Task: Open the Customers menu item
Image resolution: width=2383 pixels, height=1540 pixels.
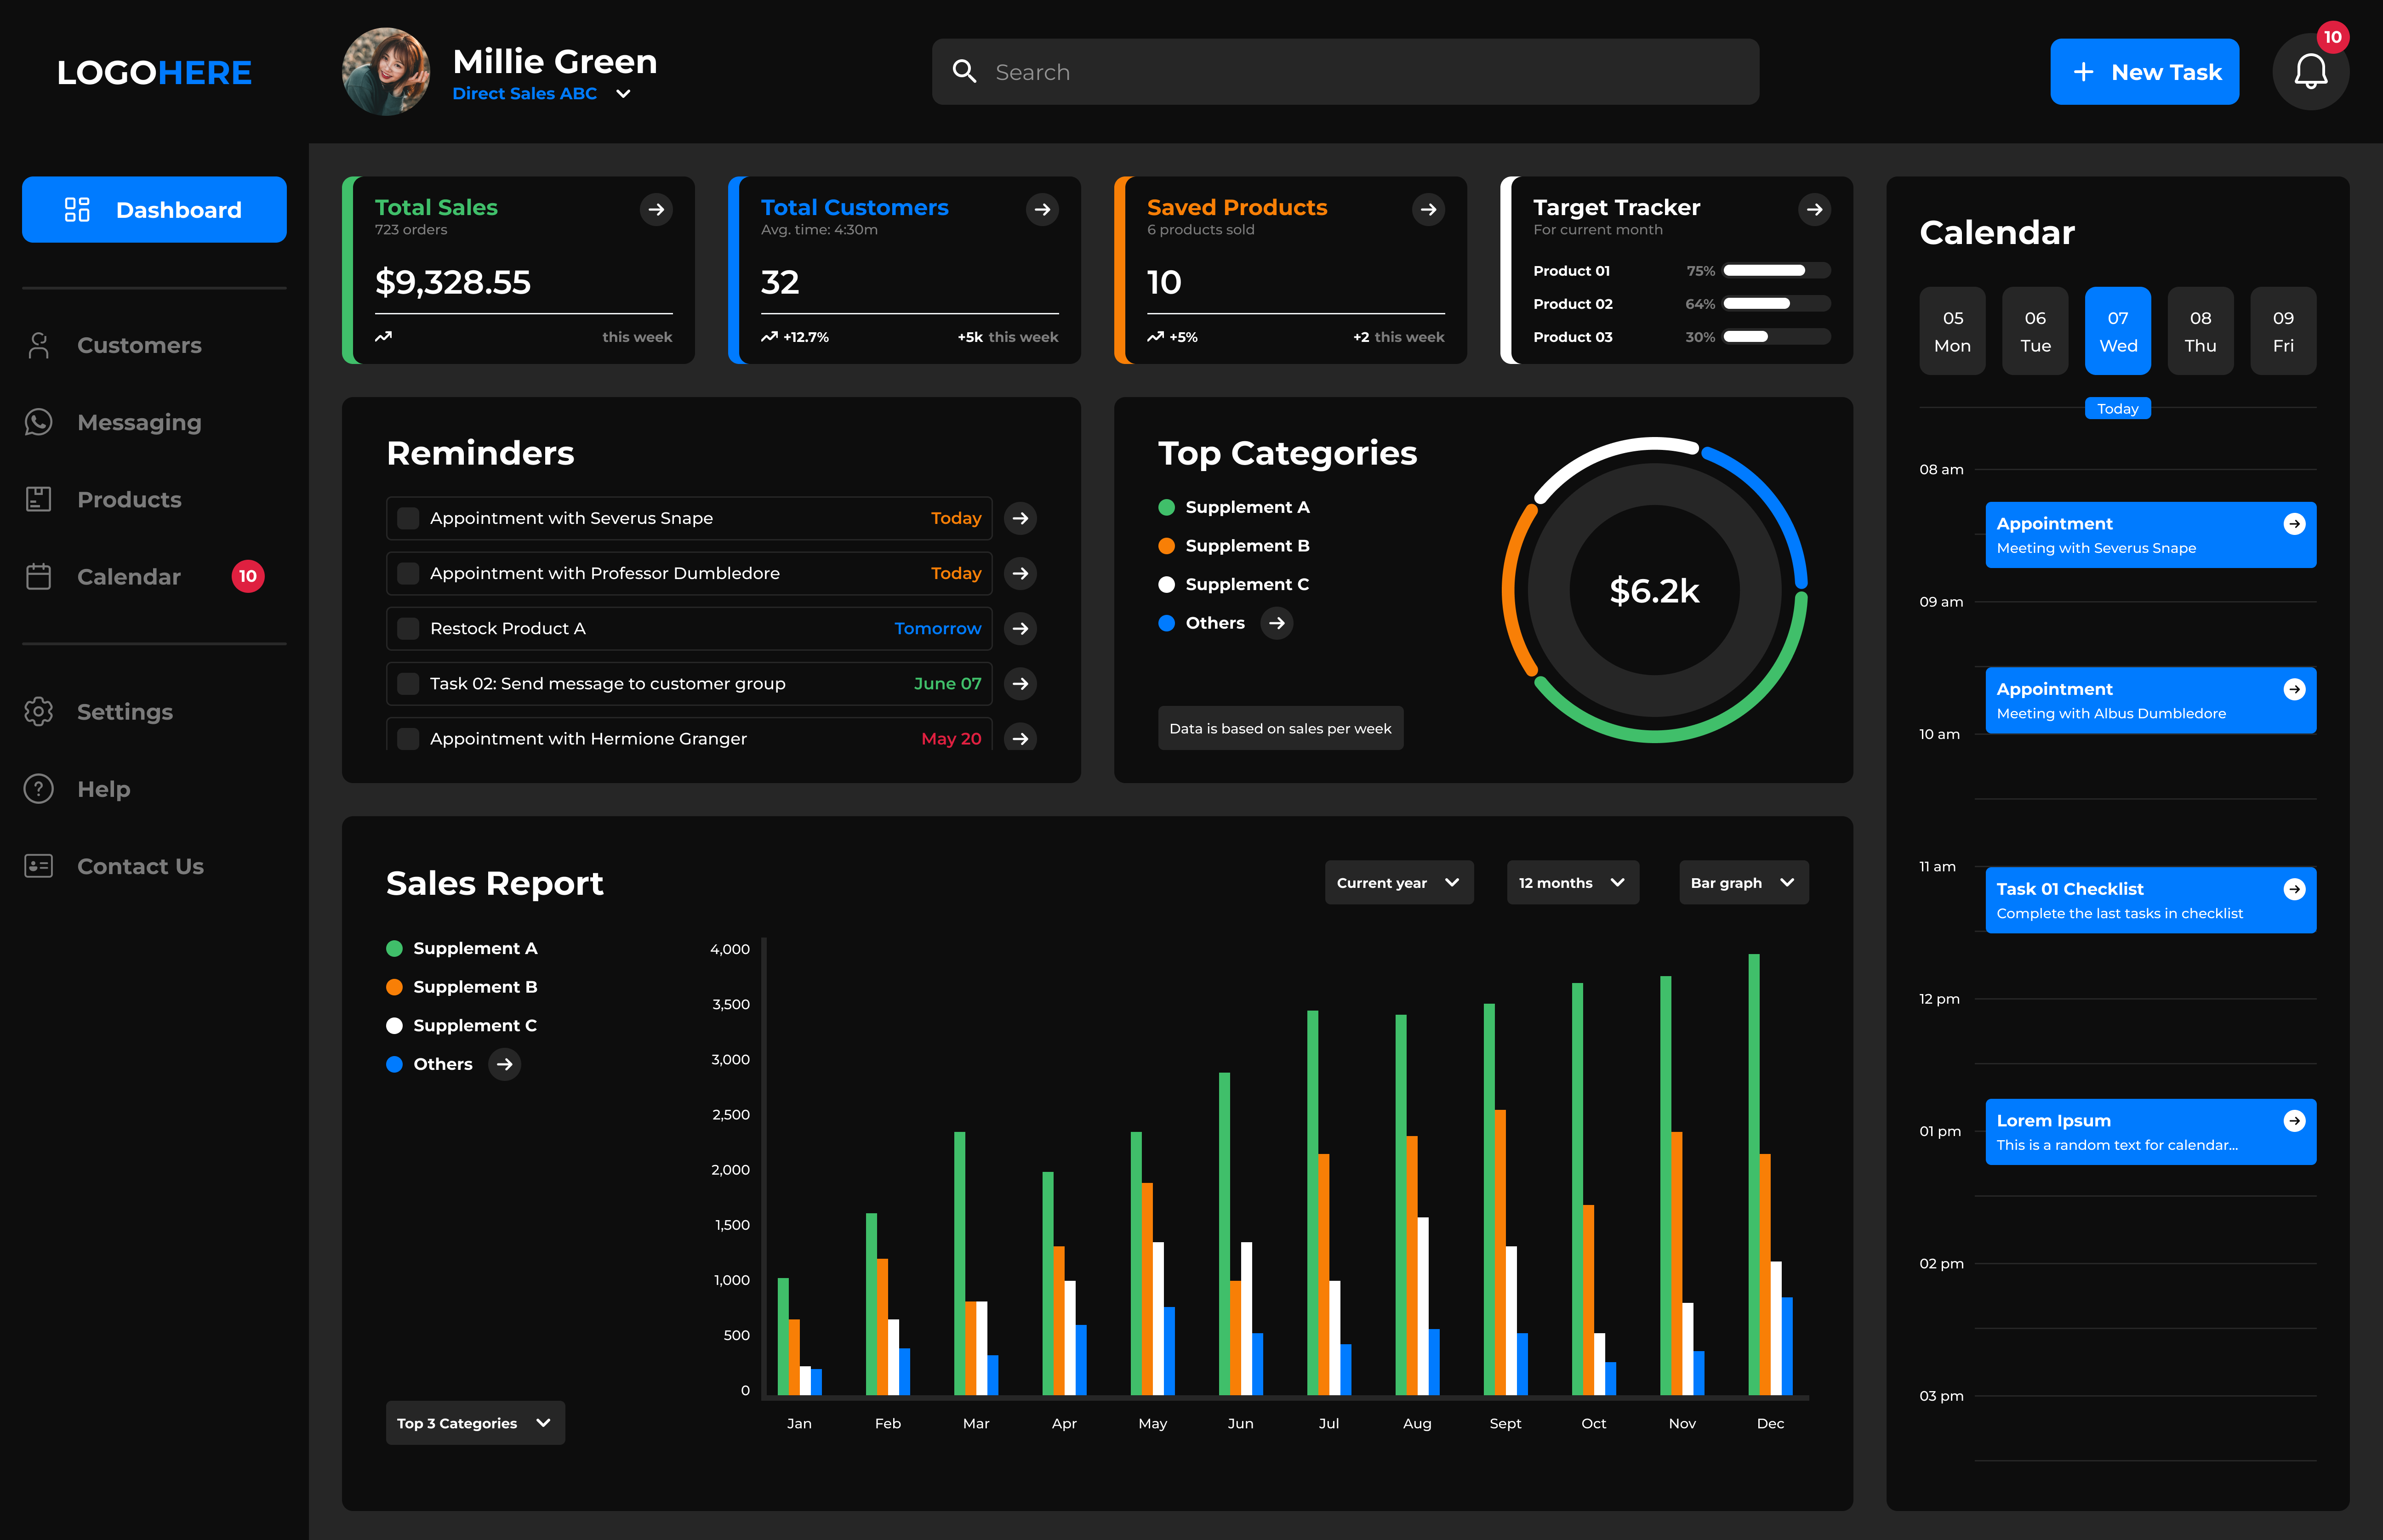Action: pyautogui.click(x=139, y=345)
